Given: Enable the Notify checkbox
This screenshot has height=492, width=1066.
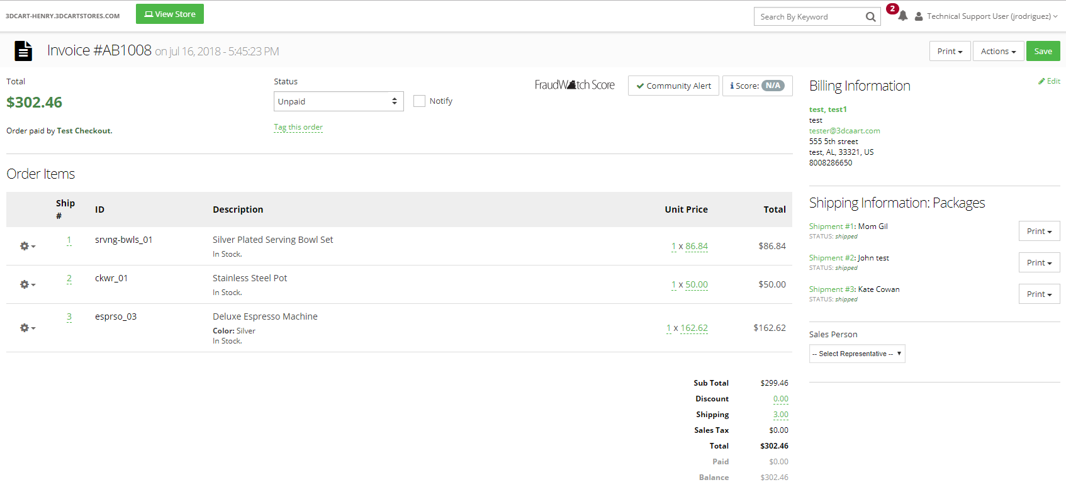Looking at the screenshot, I should click(x=419, y=101).
